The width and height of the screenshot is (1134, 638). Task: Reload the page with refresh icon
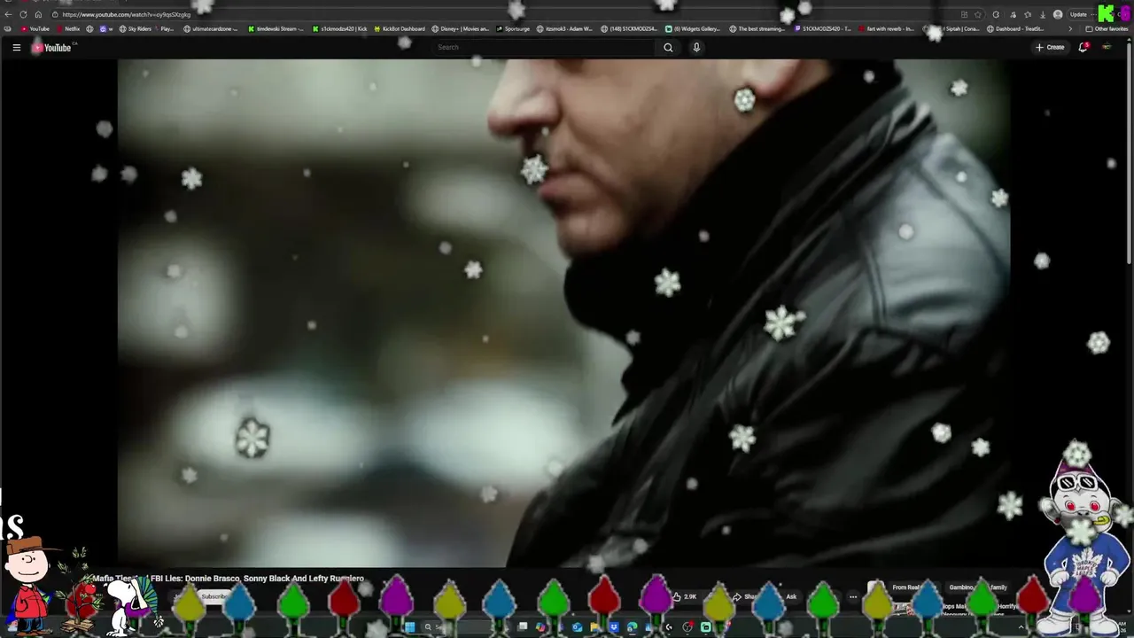pyautogui.click(x=24, y=14)
